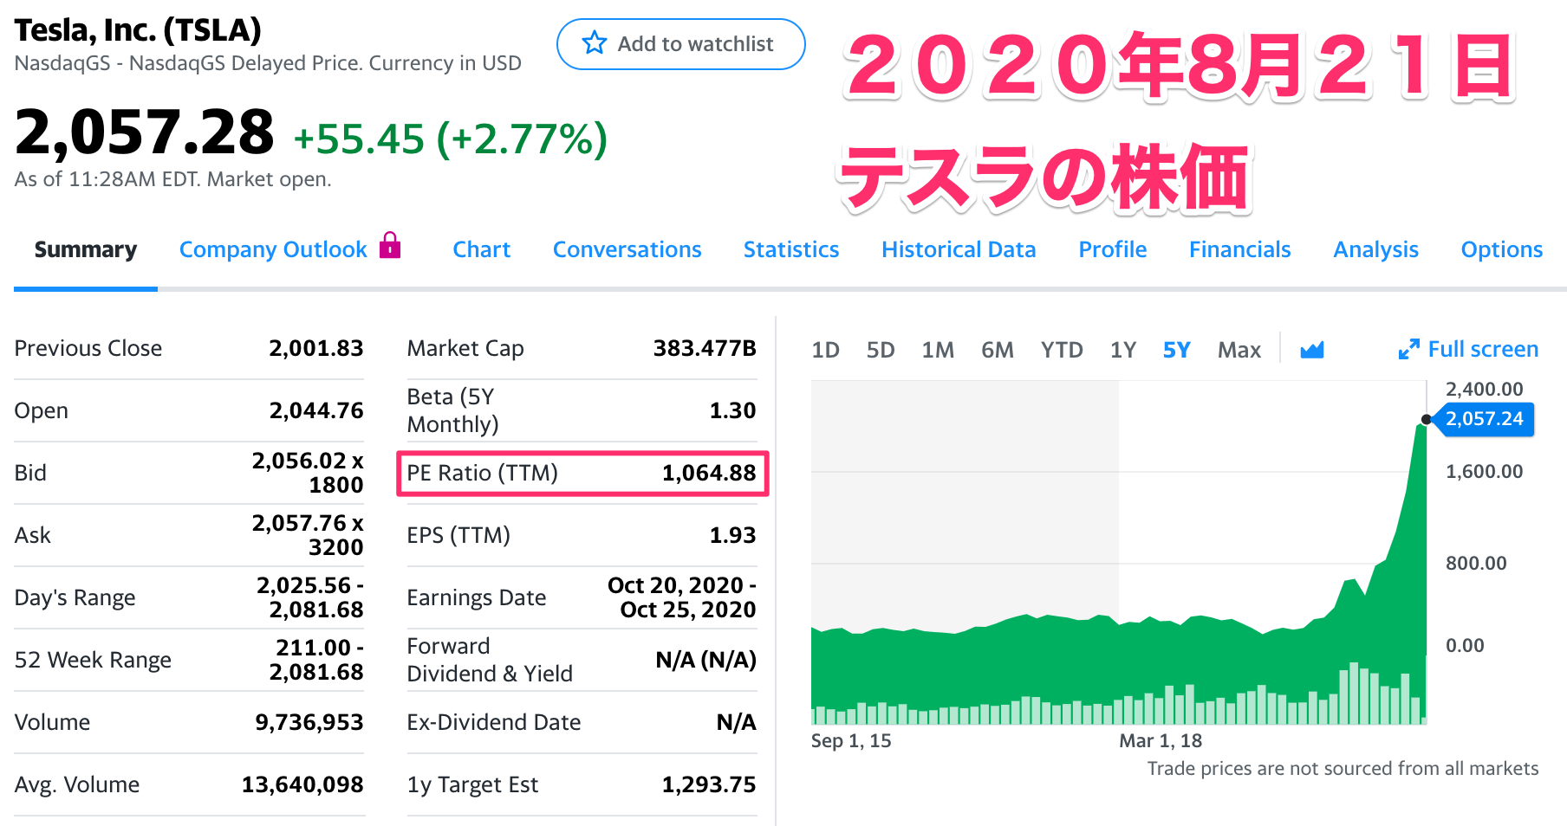Screen dimensions: 1567x826
Task: Click the 52 Week Range value
Action: pyautogui.click(x=316, y=660)
